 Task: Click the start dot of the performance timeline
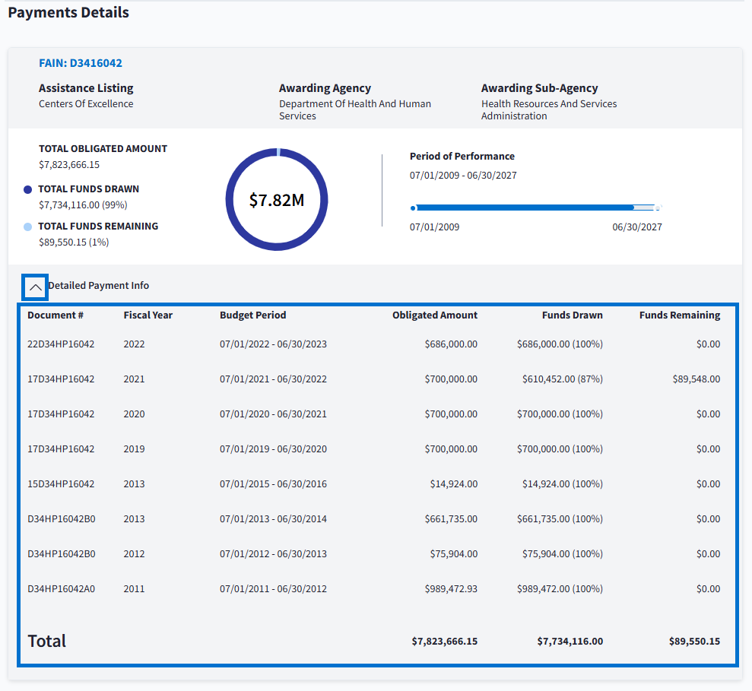[413, 208]
